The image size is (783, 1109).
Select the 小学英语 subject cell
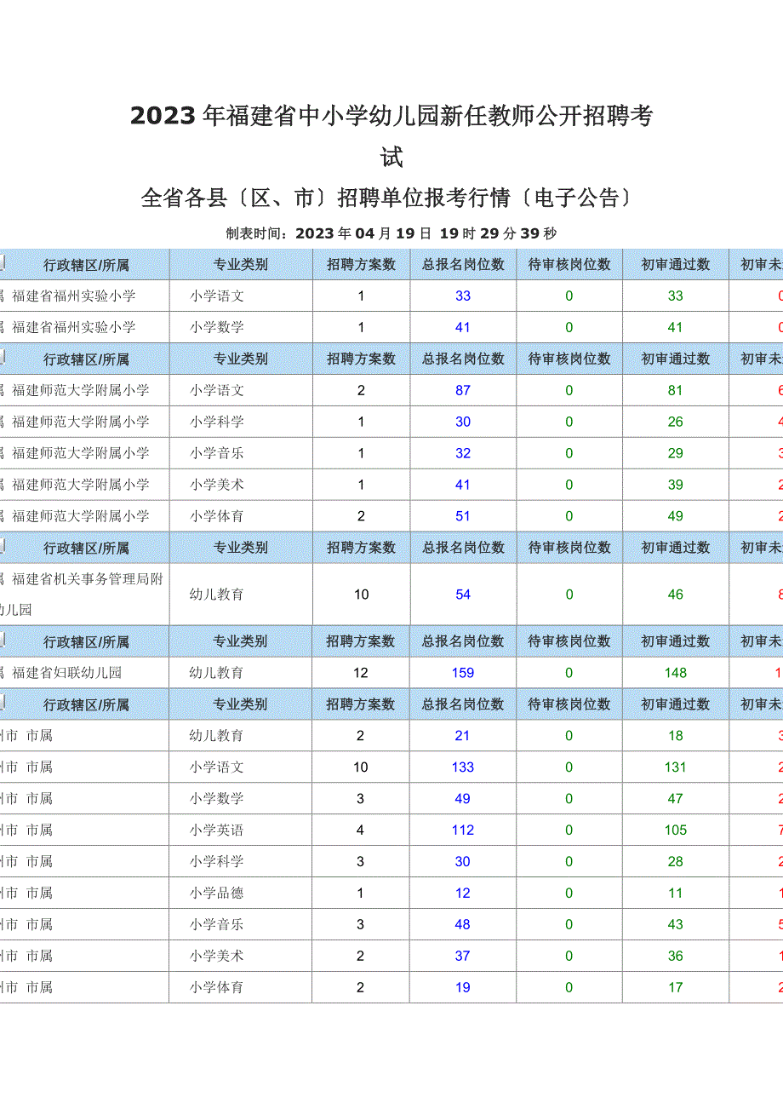[217, 830]
